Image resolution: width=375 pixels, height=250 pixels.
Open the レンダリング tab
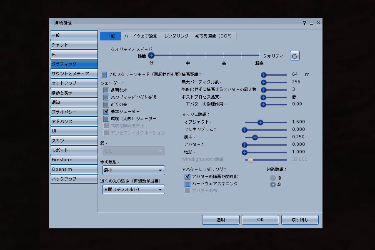pyautogui.click(x=176, y=36)
